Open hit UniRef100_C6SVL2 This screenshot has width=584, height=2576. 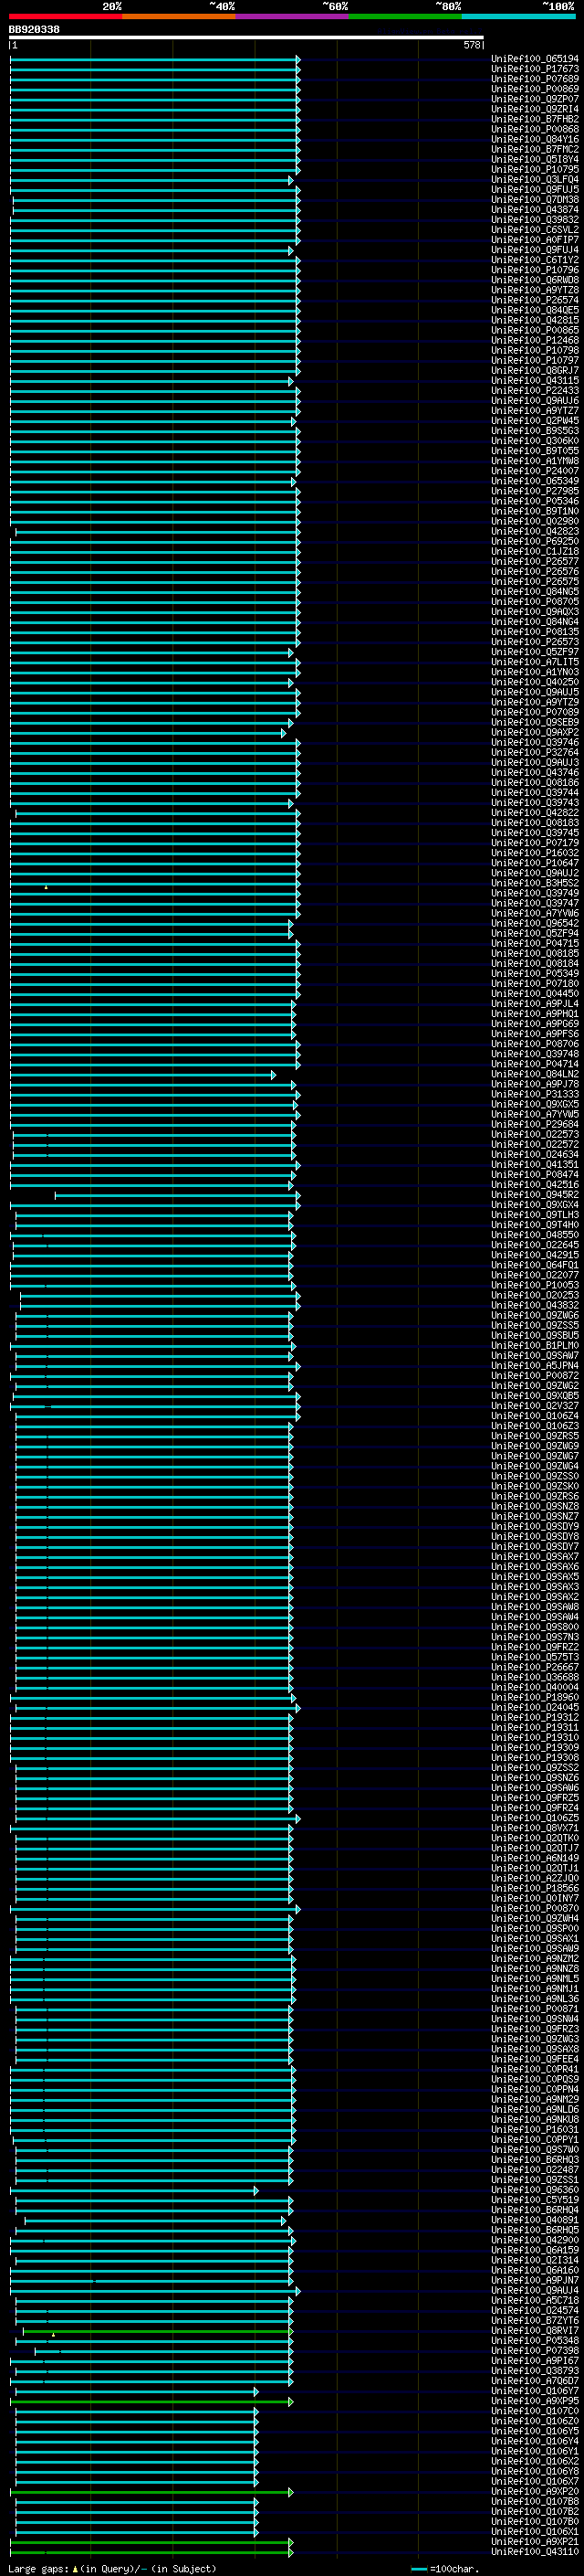click(535, 230)
